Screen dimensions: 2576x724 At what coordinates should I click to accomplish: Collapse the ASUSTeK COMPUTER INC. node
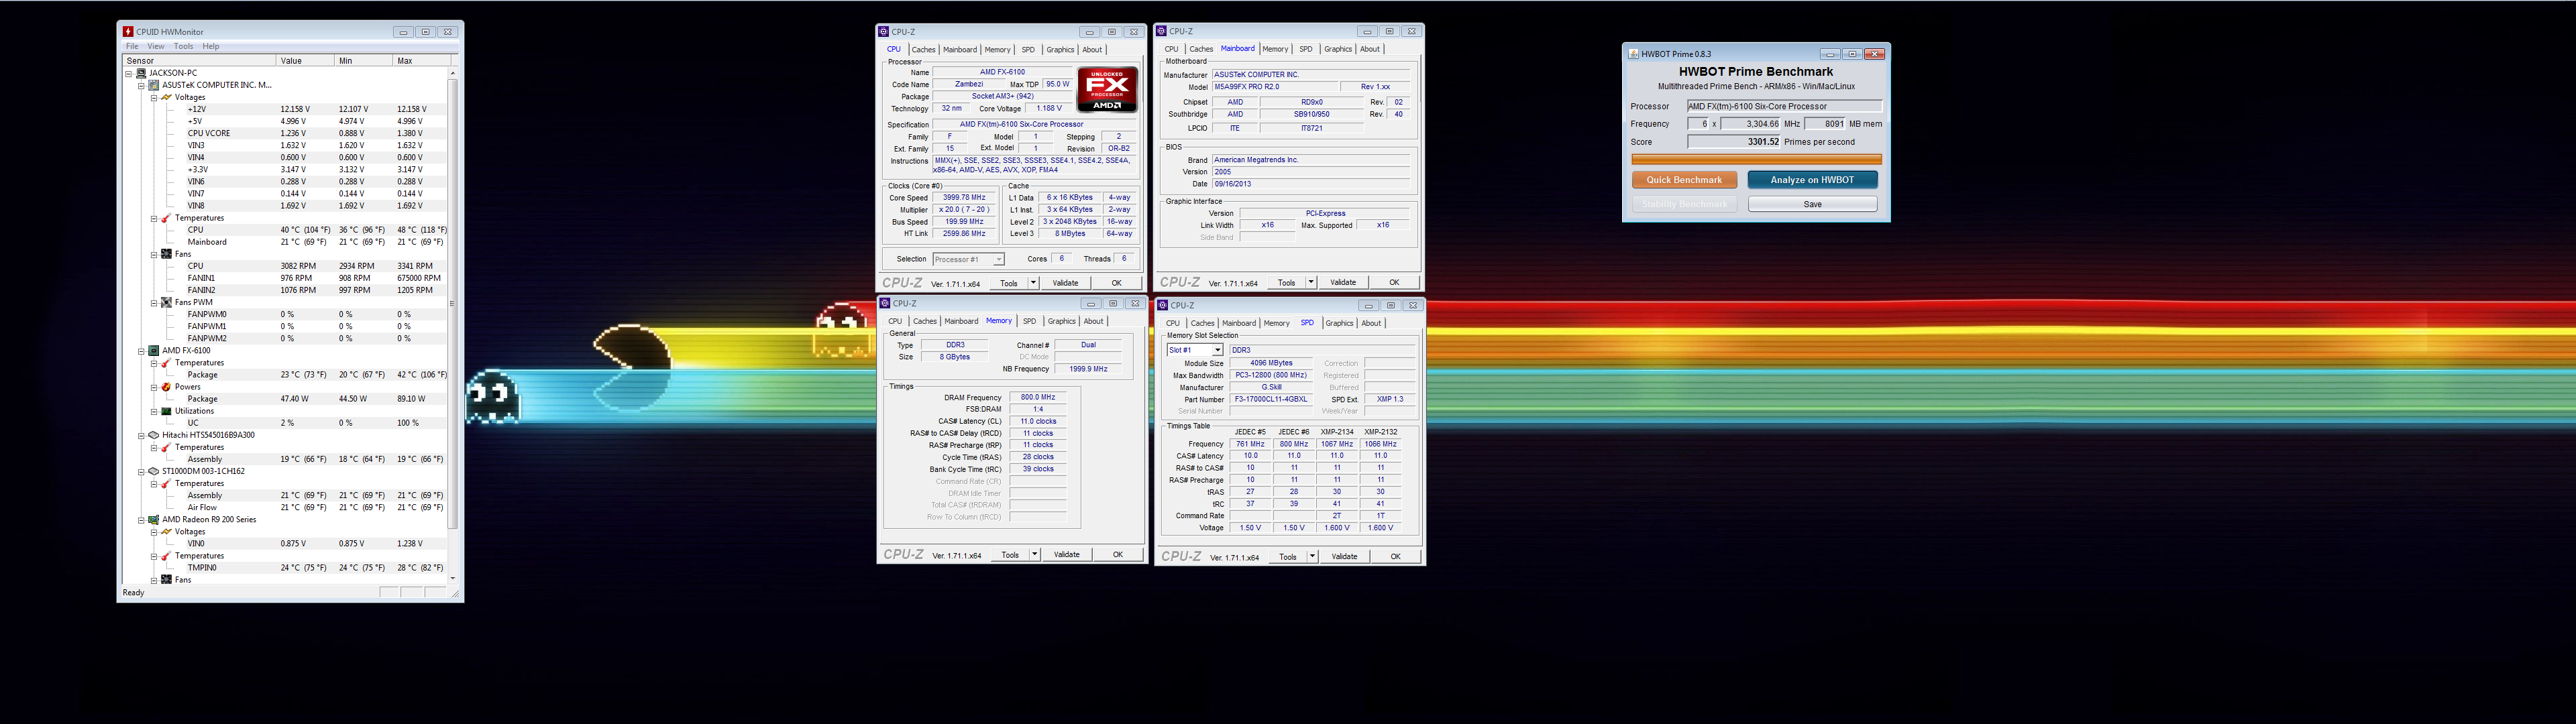pos(141,85)
